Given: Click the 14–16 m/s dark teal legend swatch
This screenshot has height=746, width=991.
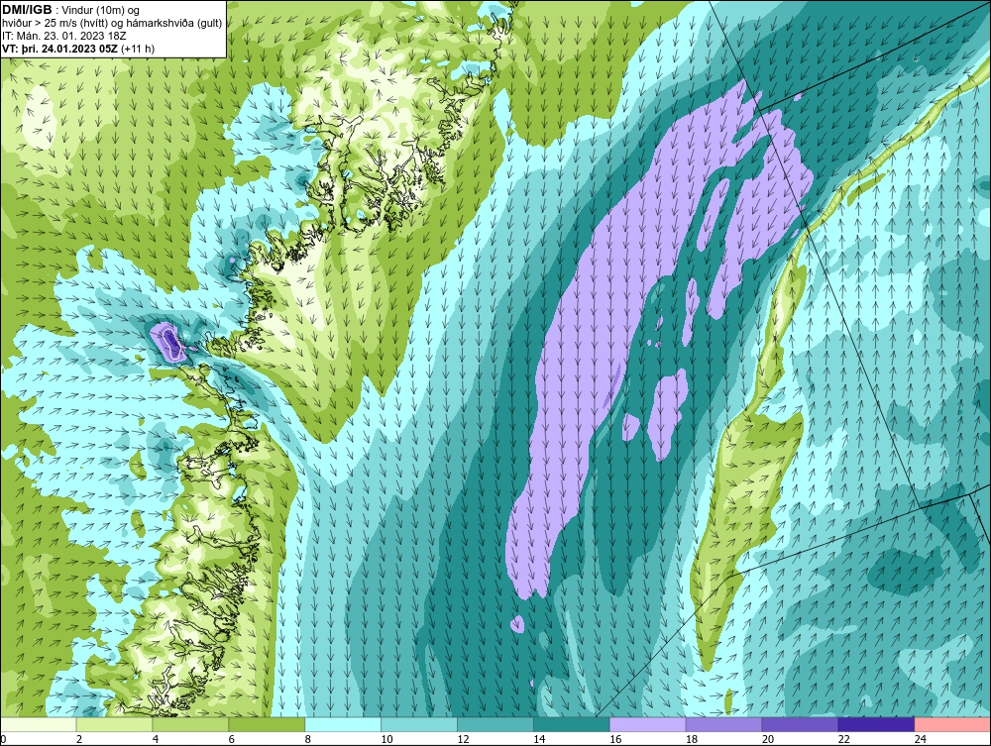Looking at the screenshot, I should click(572, 724).
